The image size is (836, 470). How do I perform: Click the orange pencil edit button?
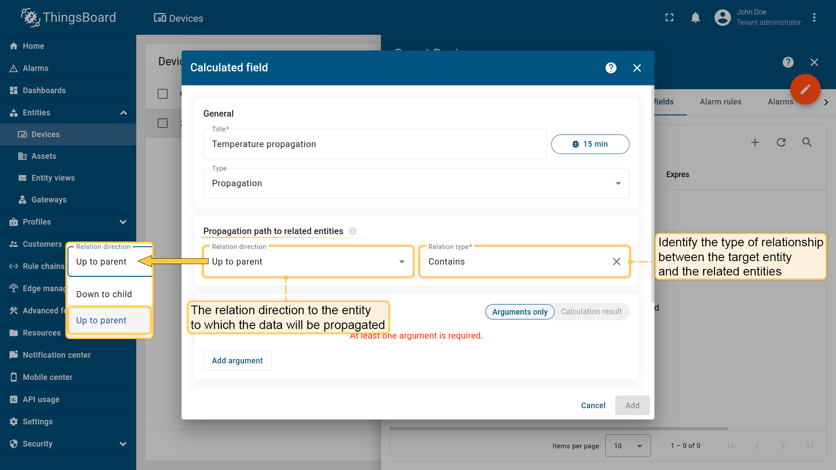(805, 89)
